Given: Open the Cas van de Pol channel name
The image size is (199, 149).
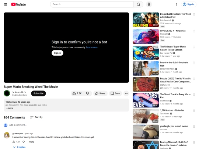Looking at the screenshot, I should tap(166, 53).
